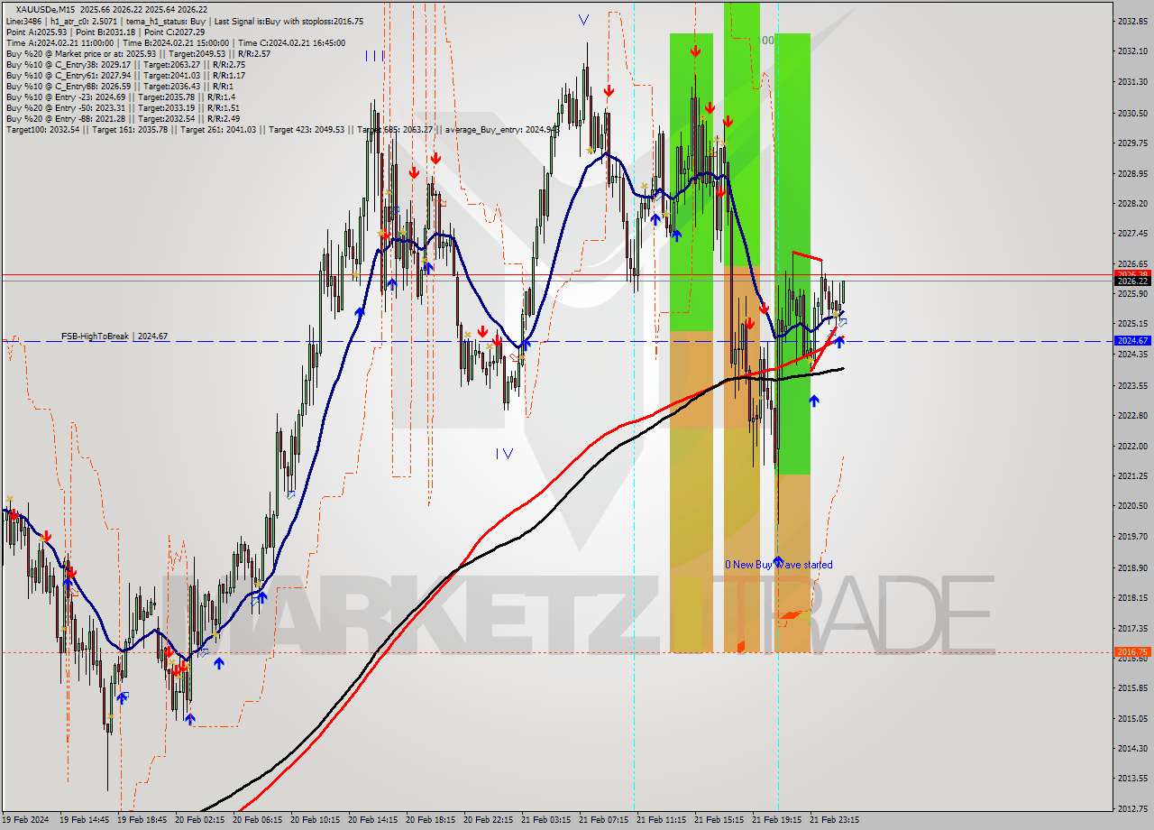Click the black 2026.22 current price tag
The image size is (1154, 830).
point(1131,281)
